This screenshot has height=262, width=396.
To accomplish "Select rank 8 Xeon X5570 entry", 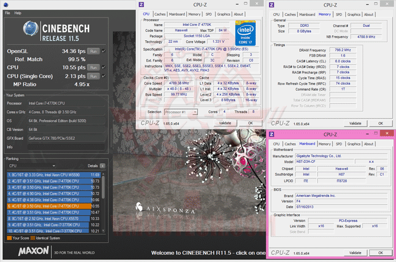I will (x=54, y=219).
